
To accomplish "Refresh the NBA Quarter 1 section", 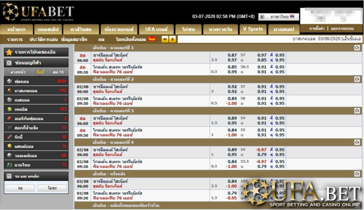I will (357, 48).
